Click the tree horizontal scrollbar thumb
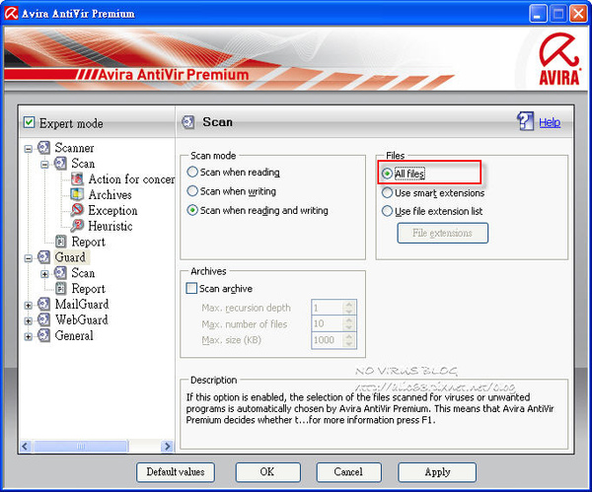592x492 pixels. (81, 447)
